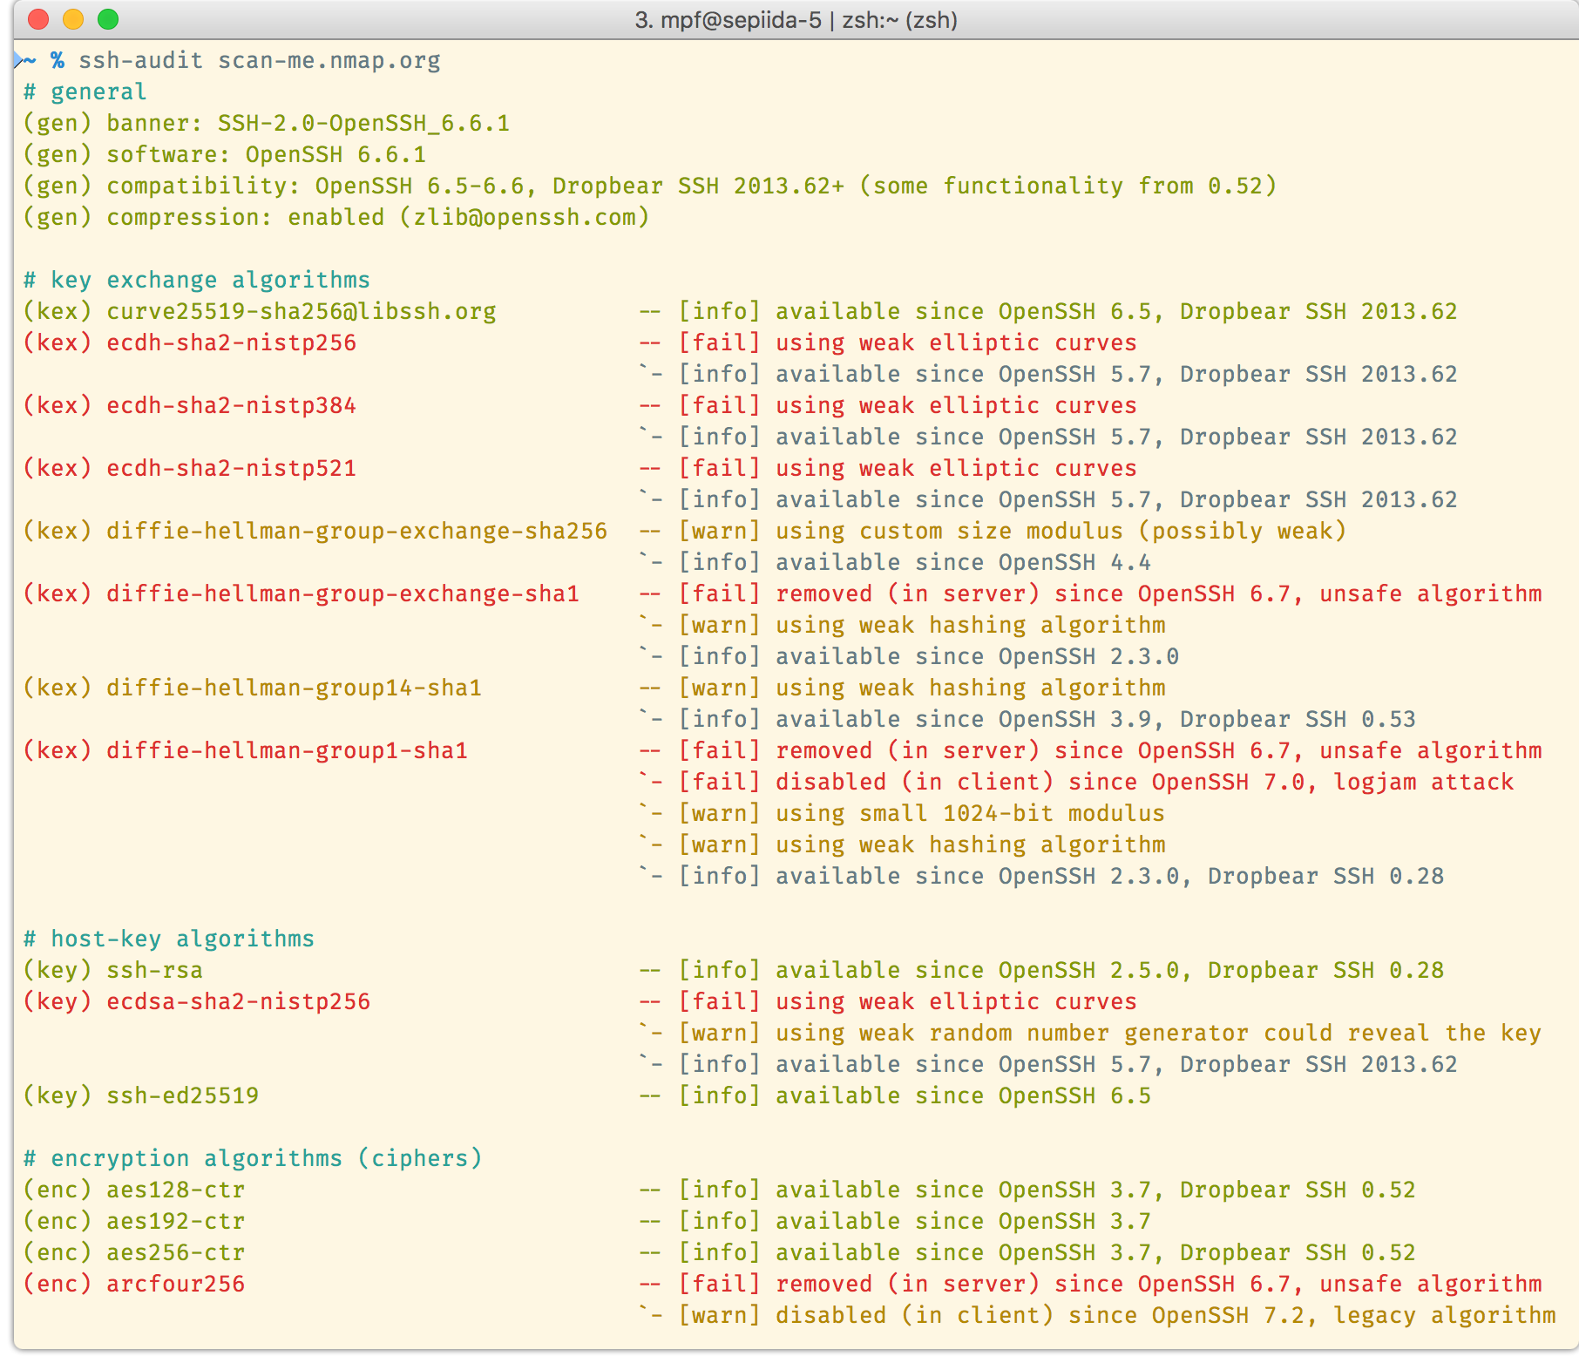Click the 'zlib@openssh.com' compression text
The width and height of the screenshot is (1579, 1363).
525,217
